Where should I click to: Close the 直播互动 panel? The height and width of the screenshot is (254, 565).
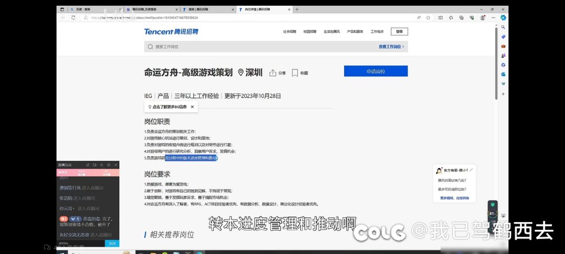[116, 165]
